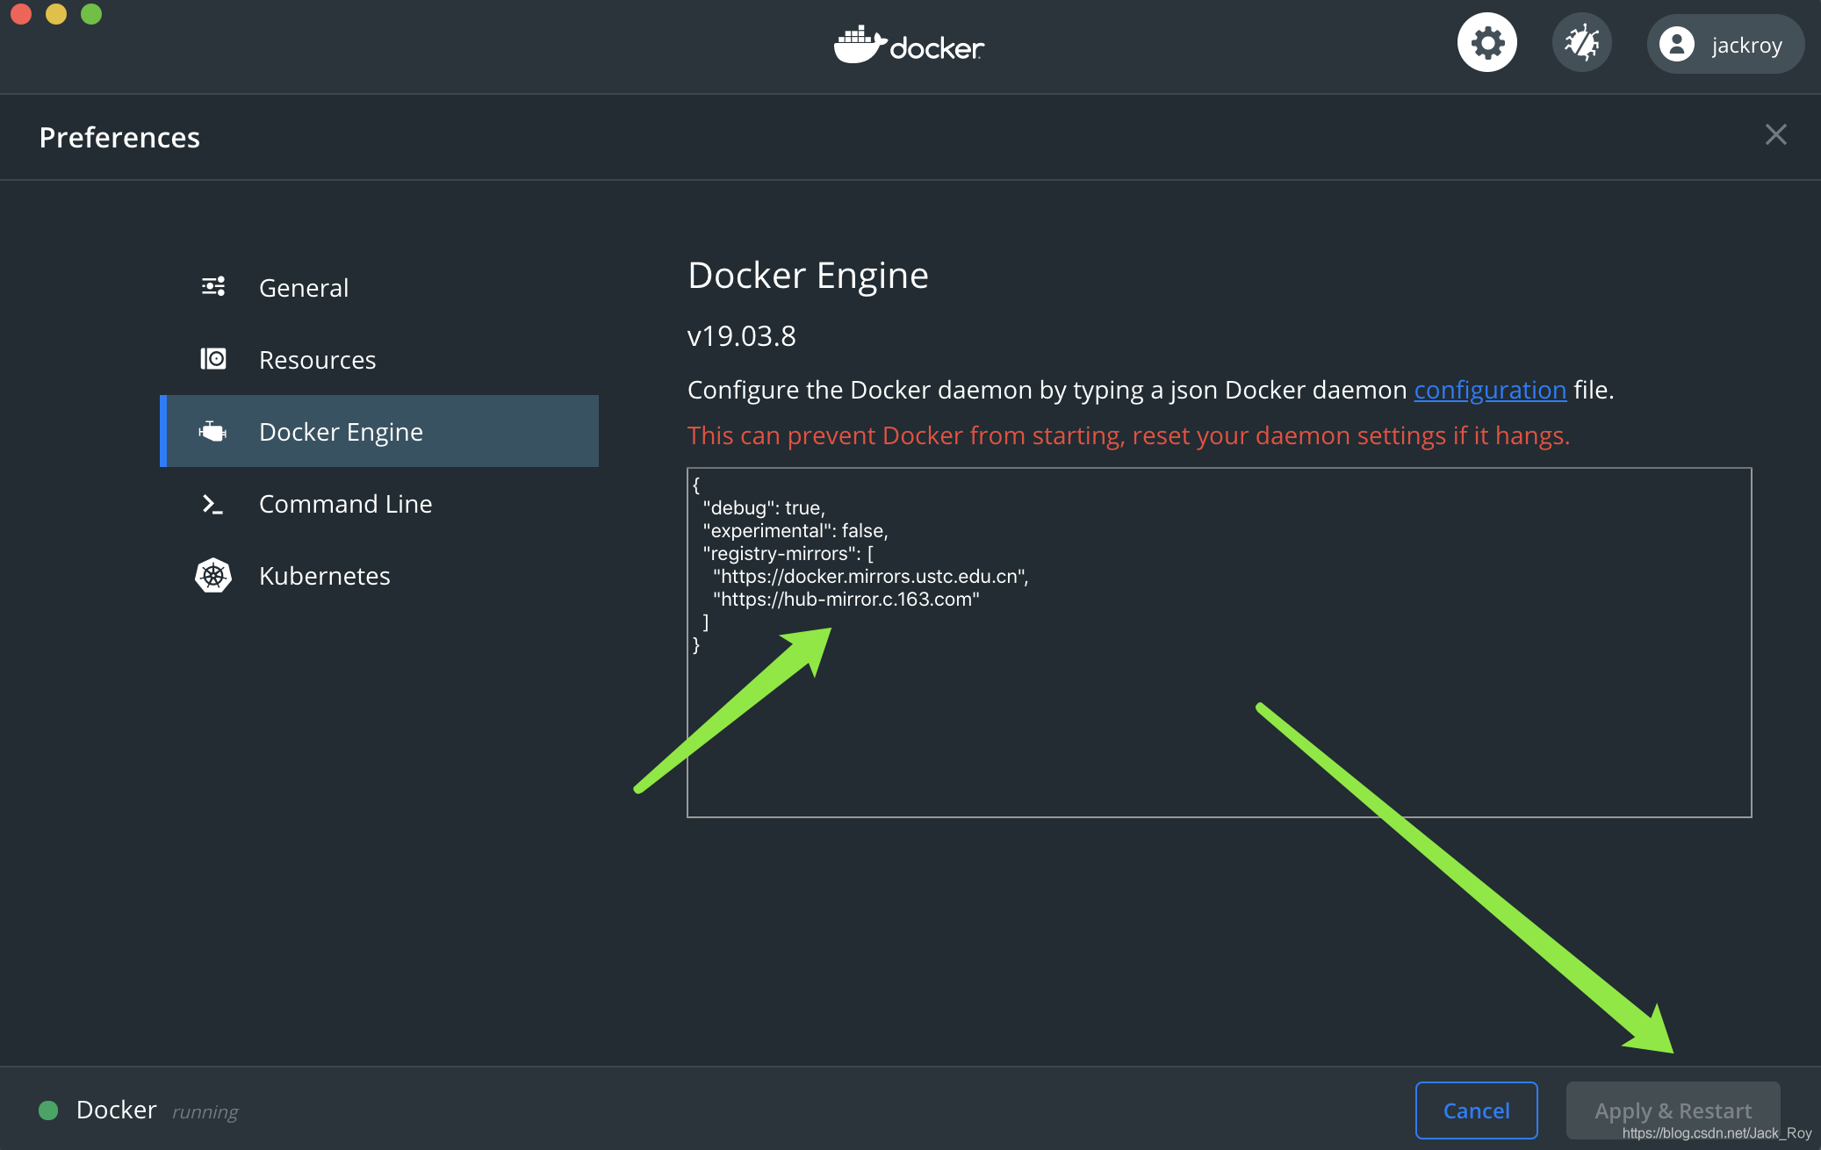Select the Docker Engine section
This screenshot has width=1821, height=1150.
pos(379,431)
